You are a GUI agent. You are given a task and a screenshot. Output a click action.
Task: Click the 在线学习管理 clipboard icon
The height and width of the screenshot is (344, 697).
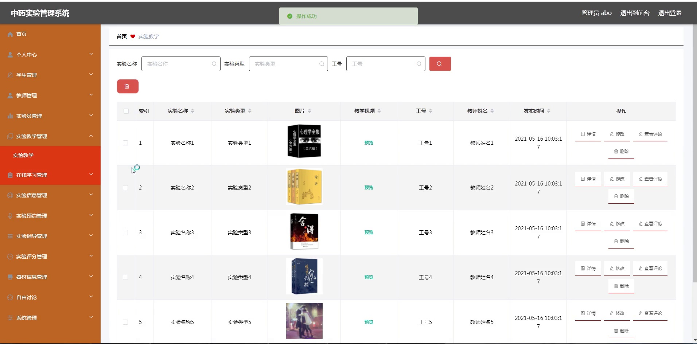[x=10, y=175]
